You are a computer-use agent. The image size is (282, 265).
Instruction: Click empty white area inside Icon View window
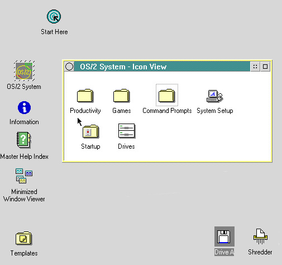[x=205, y=138]
